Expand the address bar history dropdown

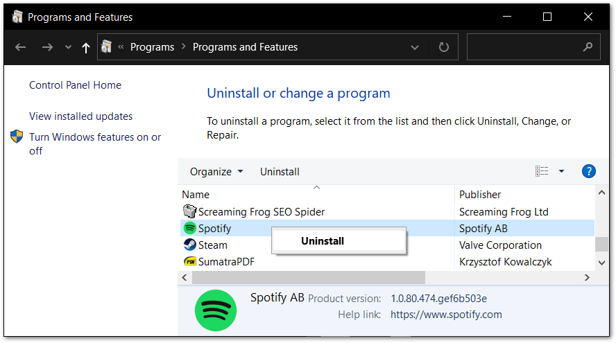click(x=414, y=48)
